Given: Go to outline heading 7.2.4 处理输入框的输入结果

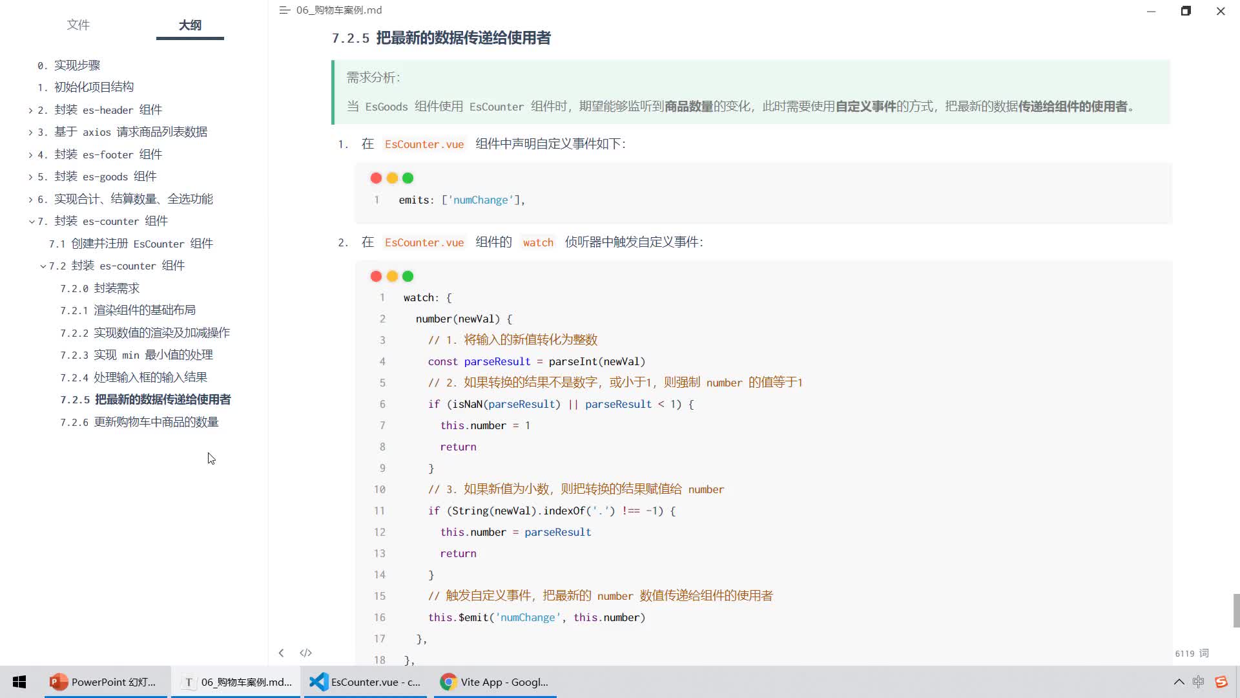Looking at the screenshot, I should [x=134, y=377].
